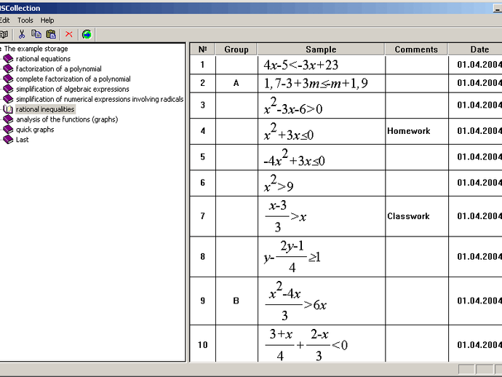Click book icon beside factorization of a polynomial
The width and height of the screenshot is (502, 377).
[8, 68]
